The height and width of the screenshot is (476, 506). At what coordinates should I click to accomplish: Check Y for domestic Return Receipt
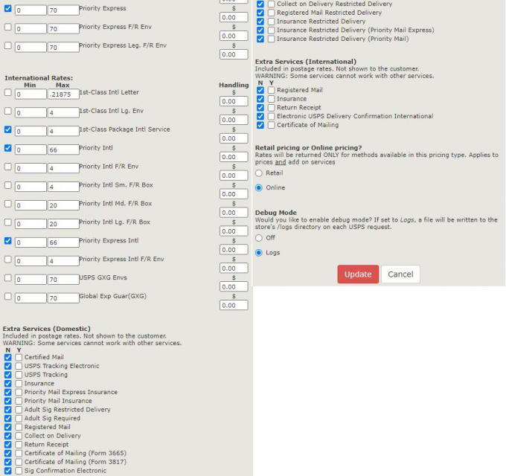point(19,445)
